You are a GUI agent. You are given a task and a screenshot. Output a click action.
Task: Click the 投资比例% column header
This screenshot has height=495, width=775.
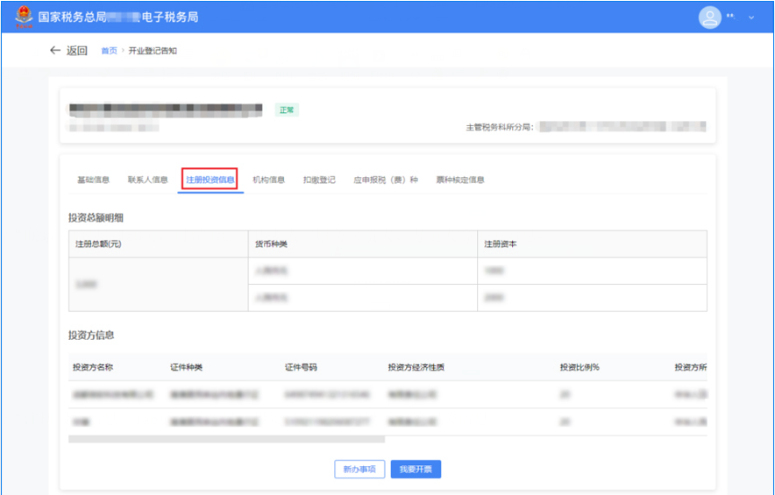tap(579, 367)
